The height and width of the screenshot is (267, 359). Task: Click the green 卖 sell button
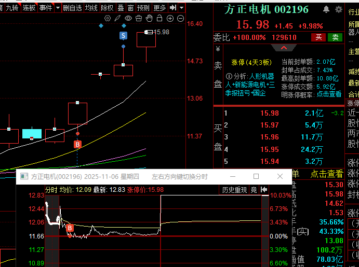point(335,37)
